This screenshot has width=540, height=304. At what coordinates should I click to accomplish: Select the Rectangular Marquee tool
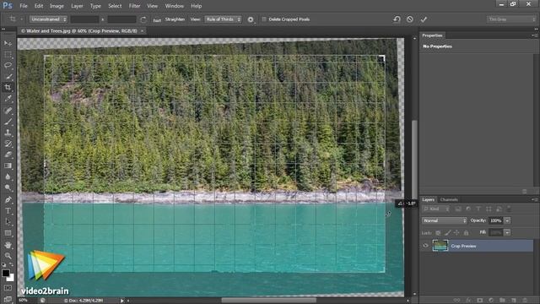[8, 55]
